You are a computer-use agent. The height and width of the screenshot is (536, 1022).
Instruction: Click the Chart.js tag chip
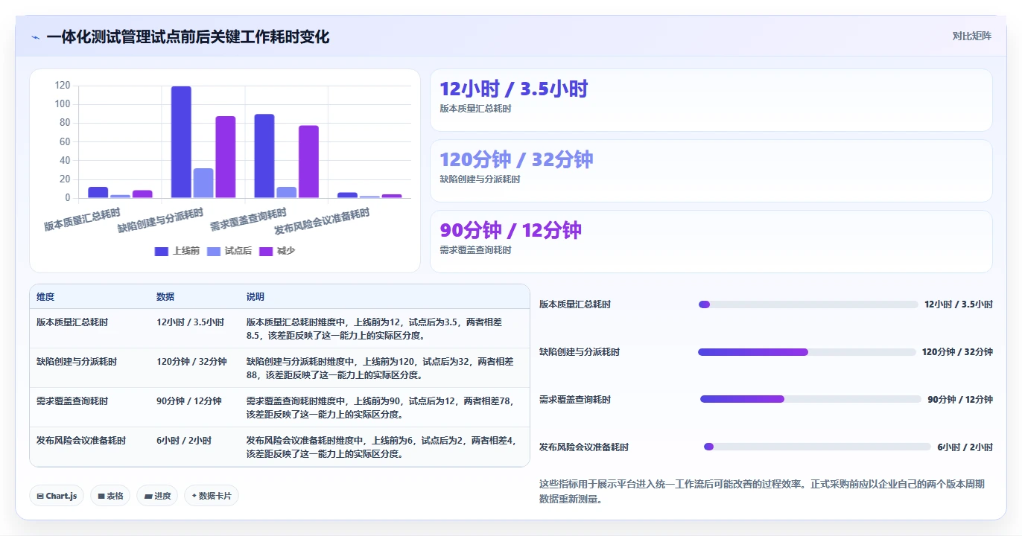[x=57, y=496]
